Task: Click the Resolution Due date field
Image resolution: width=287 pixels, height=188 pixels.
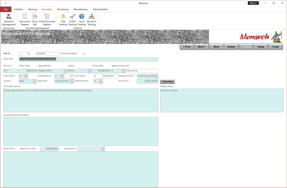Action: coord(49,149)
